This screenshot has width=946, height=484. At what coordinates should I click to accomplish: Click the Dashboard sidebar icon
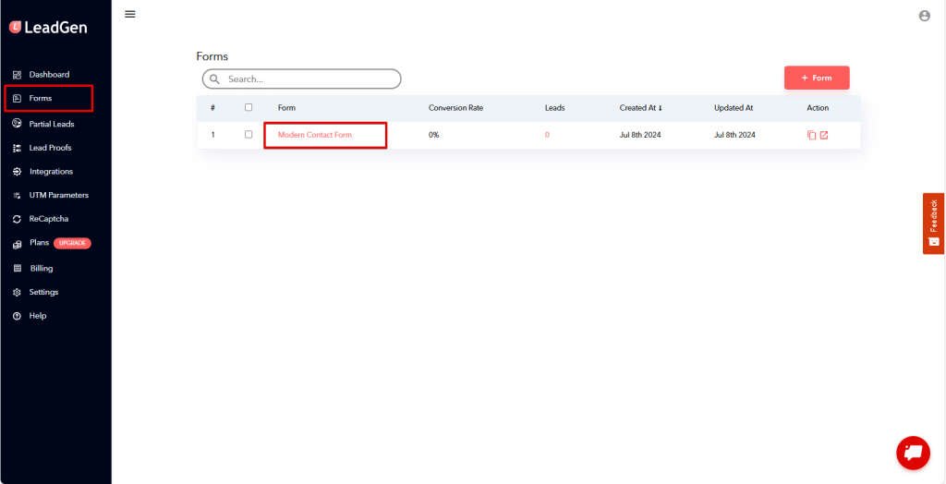pos(17,75)
